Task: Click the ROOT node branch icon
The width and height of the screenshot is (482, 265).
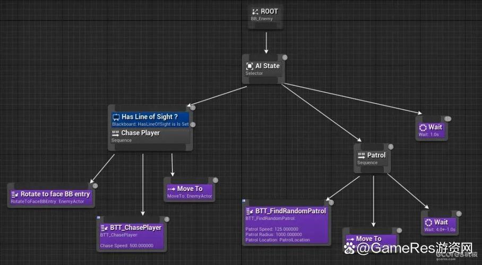Action: point(255,12)
